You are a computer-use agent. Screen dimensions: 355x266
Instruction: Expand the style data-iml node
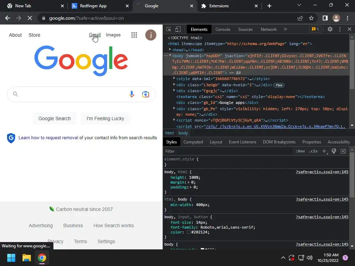click(x=174, y=78)
